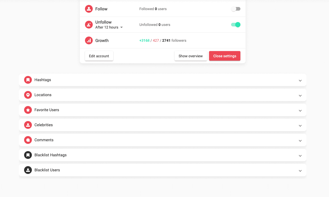
Task: Click the Hashtags bookmark icon
Action: pyautogui.click(x=28, y=80)
